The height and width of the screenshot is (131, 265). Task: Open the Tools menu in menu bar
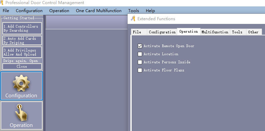(134, 11)
